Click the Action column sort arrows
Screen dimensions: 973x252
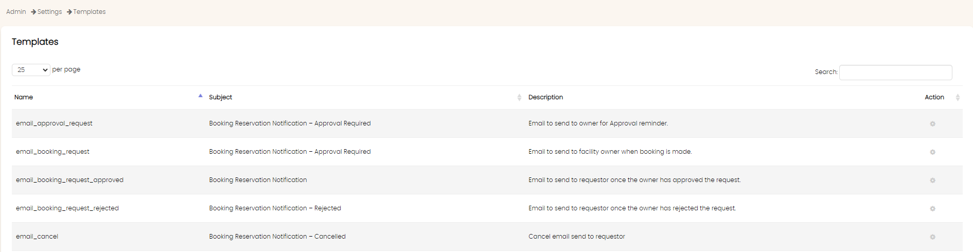click(958, 97)
